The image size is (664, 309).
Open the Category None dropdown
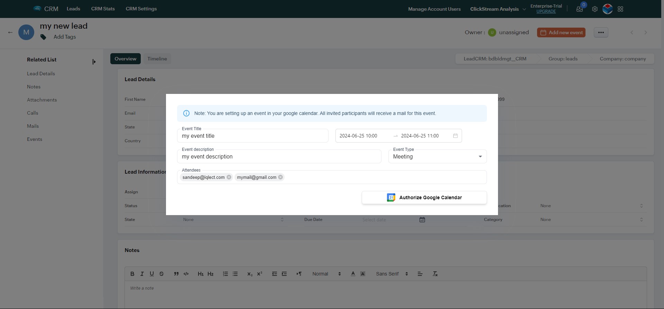pos(591,220)
